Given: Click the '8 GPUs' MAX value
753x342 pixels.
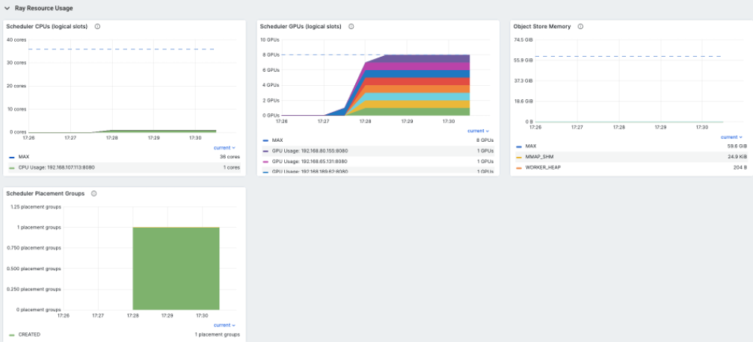Looking at the screenshot, I should point(485,140).
